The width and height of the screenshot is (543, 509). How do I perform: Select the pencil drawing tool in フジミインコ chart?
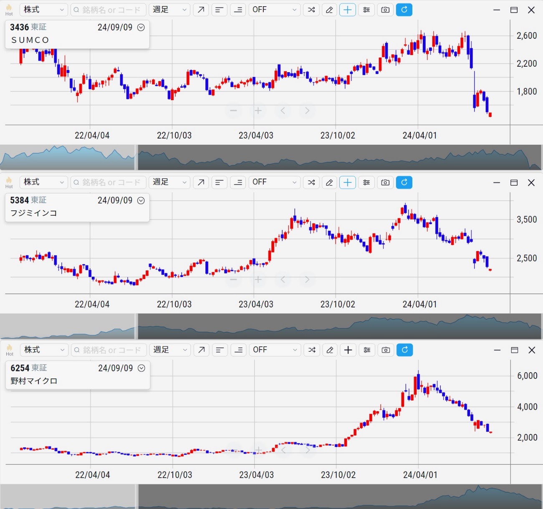pyautogui.click(x=329, y=182)
